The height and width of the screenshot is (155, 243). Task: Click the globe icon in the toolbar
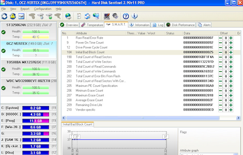pos(68,16)
